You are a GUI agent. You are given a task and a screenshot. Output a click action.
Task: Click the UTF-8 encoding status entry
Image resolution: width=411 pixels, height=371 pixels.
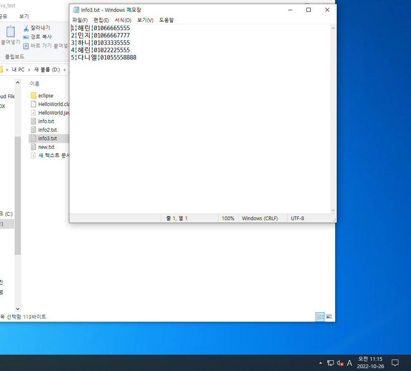[297, 219]
